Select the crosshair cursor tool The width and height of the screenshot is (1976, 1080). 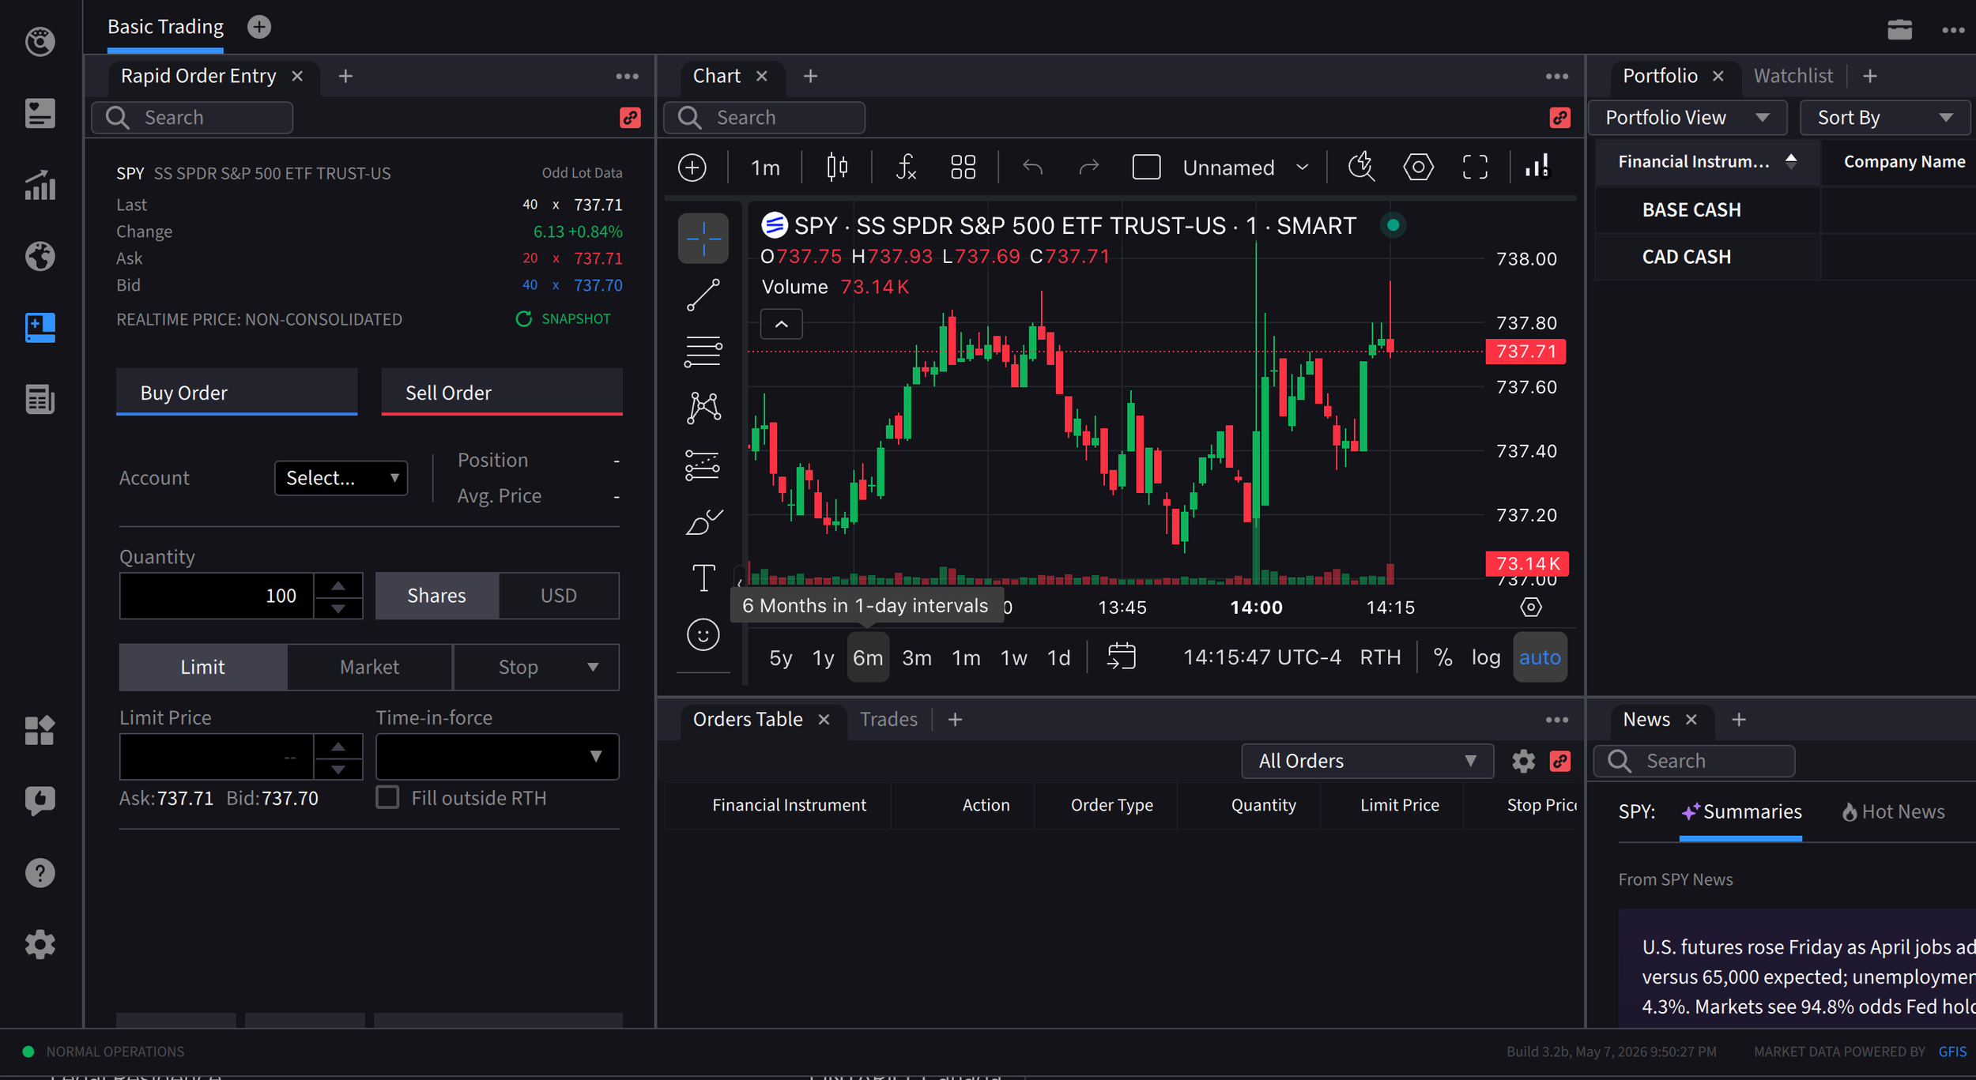703,238
